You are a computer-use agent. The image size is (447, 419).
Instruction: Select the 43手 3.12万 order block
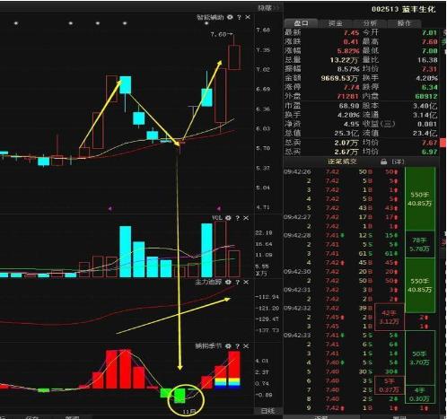(389, 317)
